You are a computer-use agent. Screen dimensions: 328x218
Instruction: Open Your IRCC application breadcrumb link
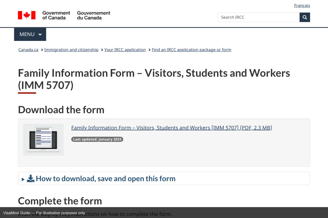[x=125, y=50]
